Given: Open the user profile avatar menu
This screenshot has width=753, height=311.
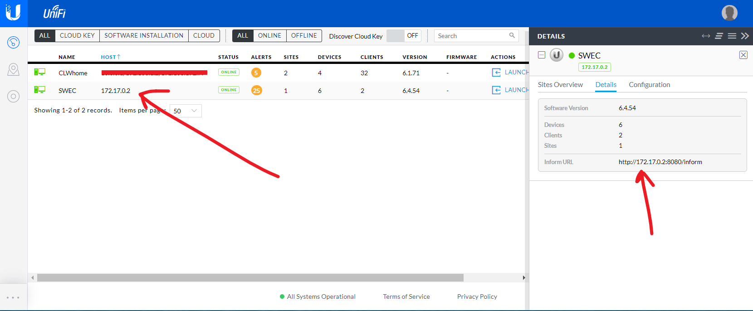Looking at the screenshot, I should click(729, 13).
